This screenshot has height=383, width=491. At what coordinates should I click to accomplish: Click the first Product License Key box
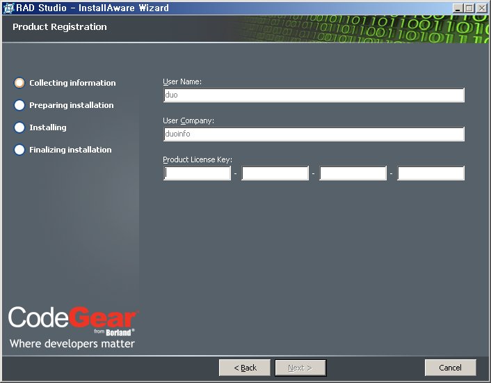(197, 173)
